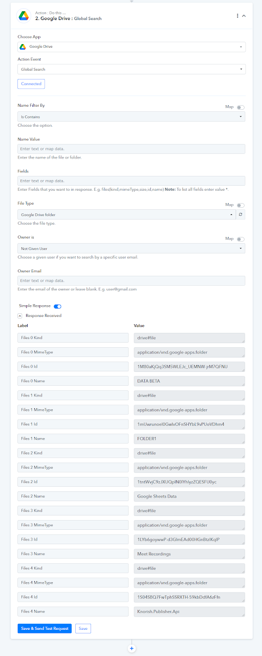Open the three-dot step options menu

pyautogui.click(x=237, y=16)
